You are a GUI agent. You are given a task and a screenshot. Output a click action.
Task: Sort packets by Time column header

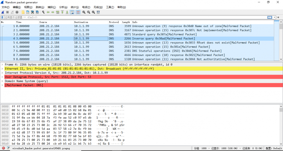point(27,22)
